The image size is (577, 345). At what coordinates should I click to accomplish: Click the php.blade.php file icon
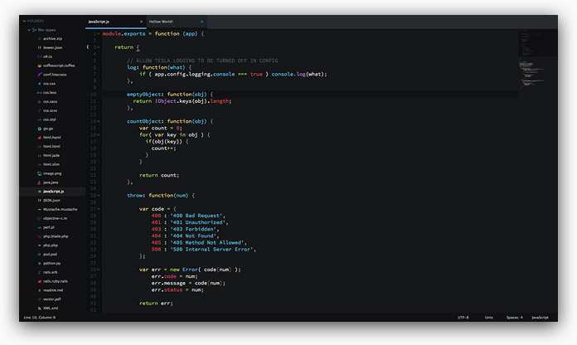tap(39, 236)
